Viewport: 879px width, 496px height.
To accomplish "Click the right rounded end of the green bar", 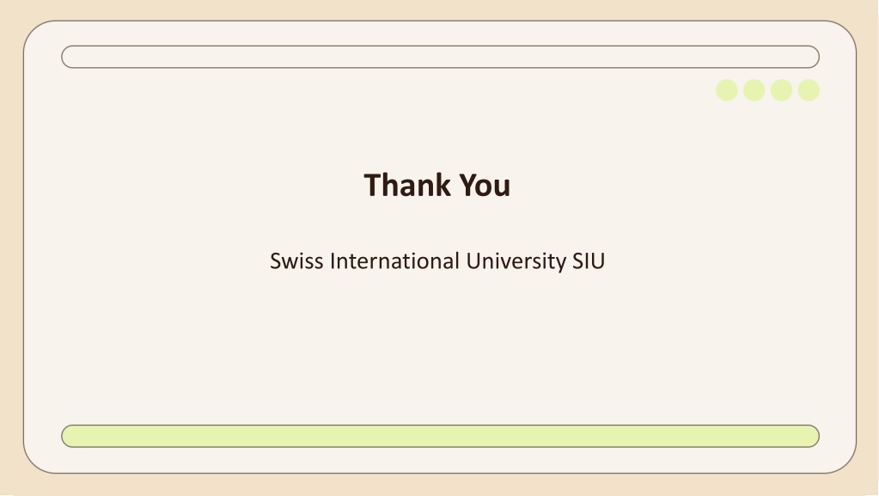I will (809, 436).
